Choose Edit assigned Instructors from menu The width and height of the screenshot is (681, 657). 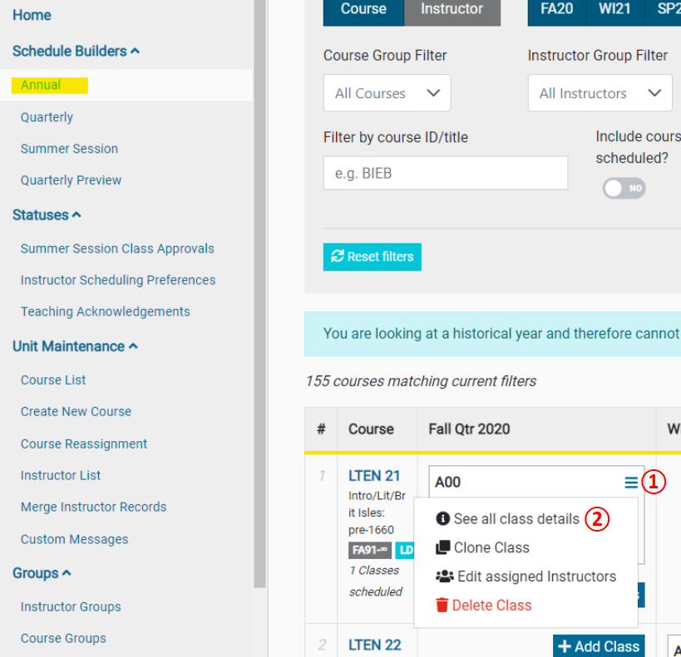535,576
